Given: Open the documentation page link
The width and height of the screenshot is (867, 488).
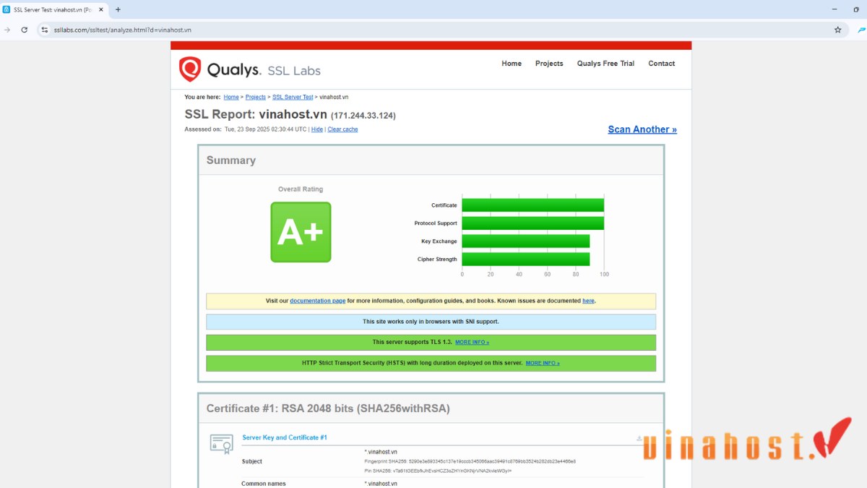Looking at the screenshot, I should 317,301.
